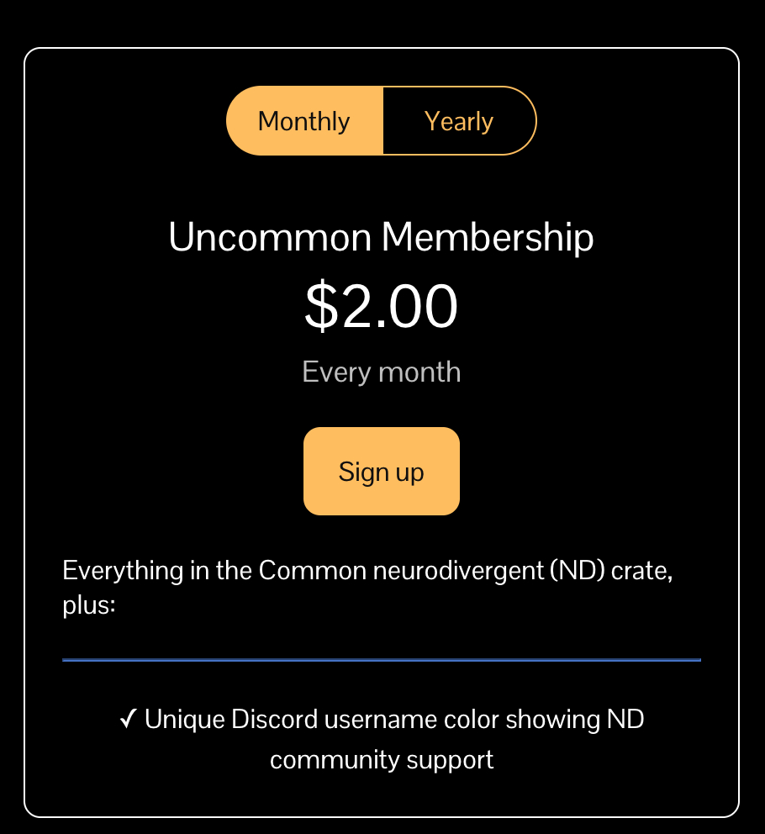Screen dimensions: 765x834
Task: Click the "plus:" text under the description
Action: pyautogui.click(x=88, y=604)
